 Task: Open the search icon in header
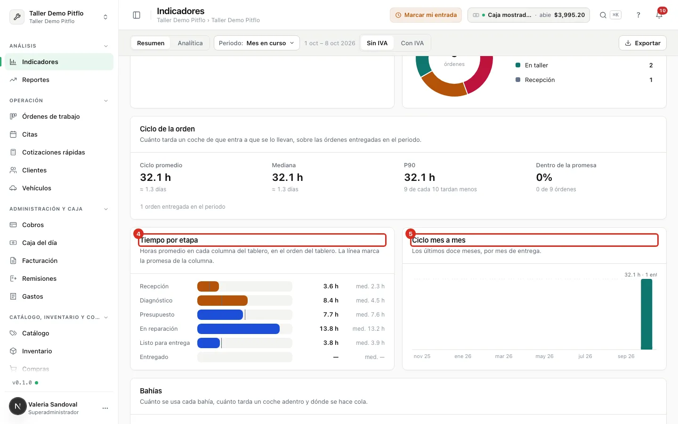tap(603, 15)
